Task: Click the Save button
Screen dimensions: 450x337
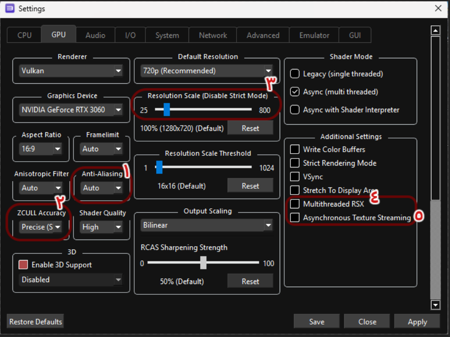Action: coord(317,321)
